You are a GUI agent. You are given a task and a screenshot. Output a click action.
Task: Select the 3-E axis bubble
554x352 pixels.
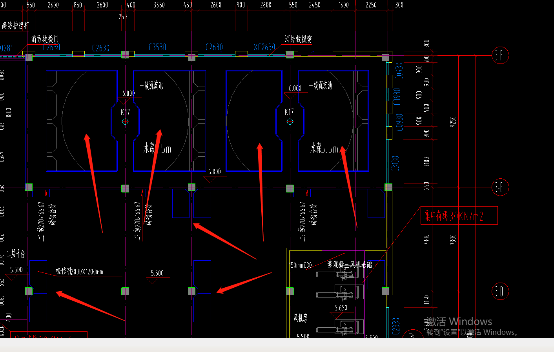[x=500, y=187]
